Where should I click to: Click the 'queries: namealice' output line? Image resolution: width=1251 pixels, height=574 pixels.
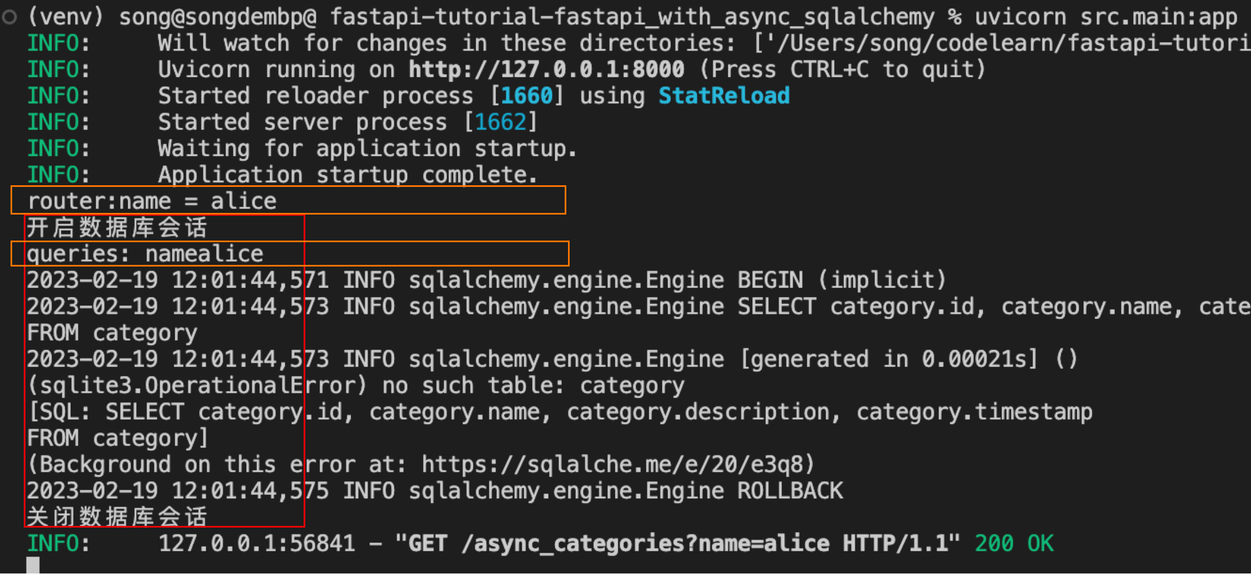[x=145, y=254]
